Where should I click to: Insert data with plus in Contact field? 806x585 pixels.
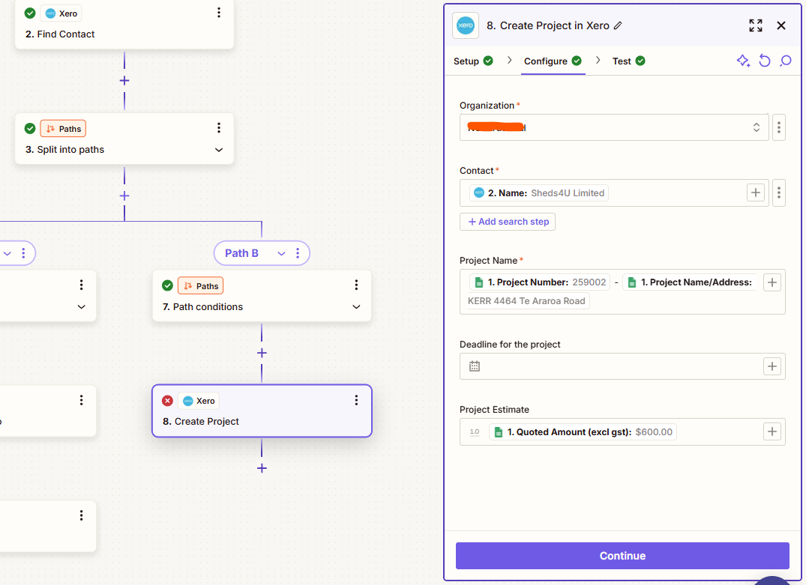tap(756, 193)
